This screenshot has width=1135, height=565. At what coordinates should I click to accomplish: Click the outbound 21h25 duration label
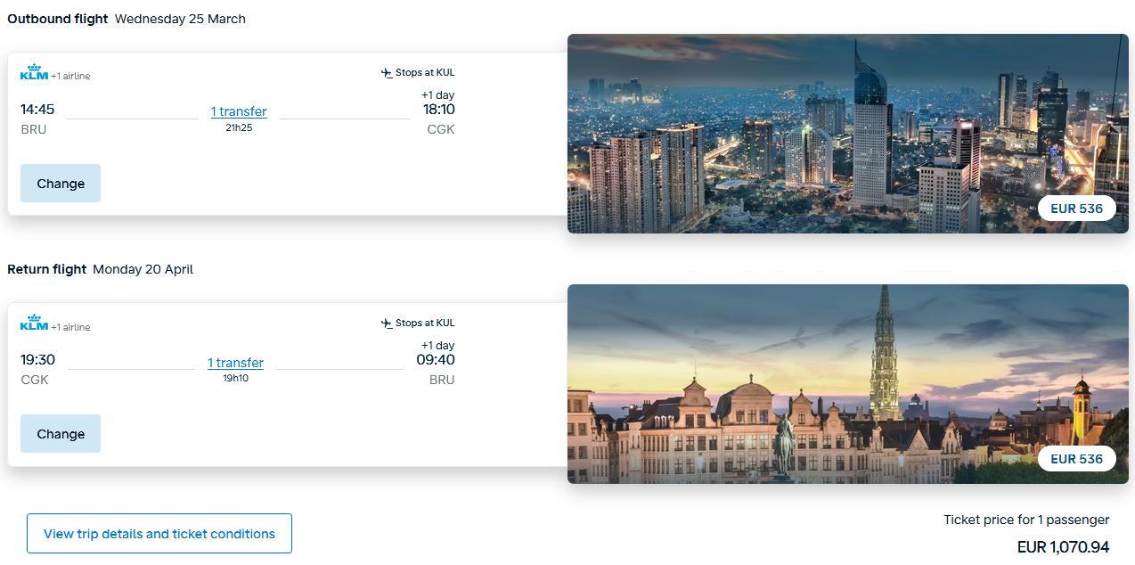(239, 128)
